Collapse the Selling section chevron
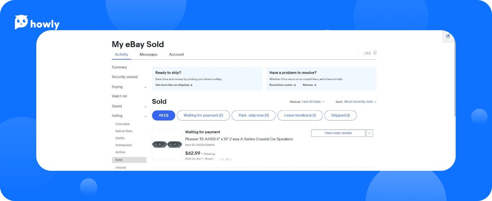 click(x=146, y=116)
